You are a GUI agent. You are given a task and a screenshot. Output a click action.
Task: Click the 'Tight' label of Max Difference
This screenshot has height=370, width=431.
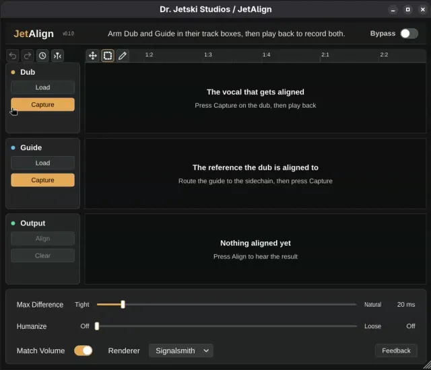82,304
